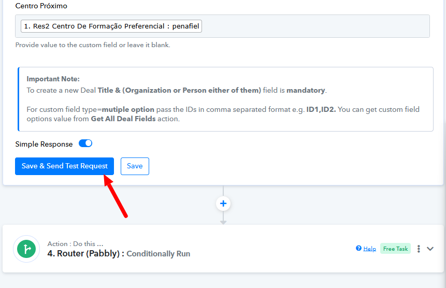Click the plus icon to add a step
The height and width of the screenshot is (288, 446).
pos(223,204)
